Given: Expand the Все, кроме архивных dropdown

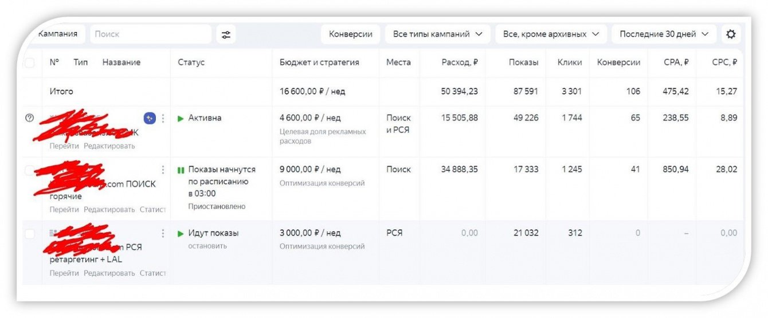Looking at the screenshot, I should click(550, 34).
